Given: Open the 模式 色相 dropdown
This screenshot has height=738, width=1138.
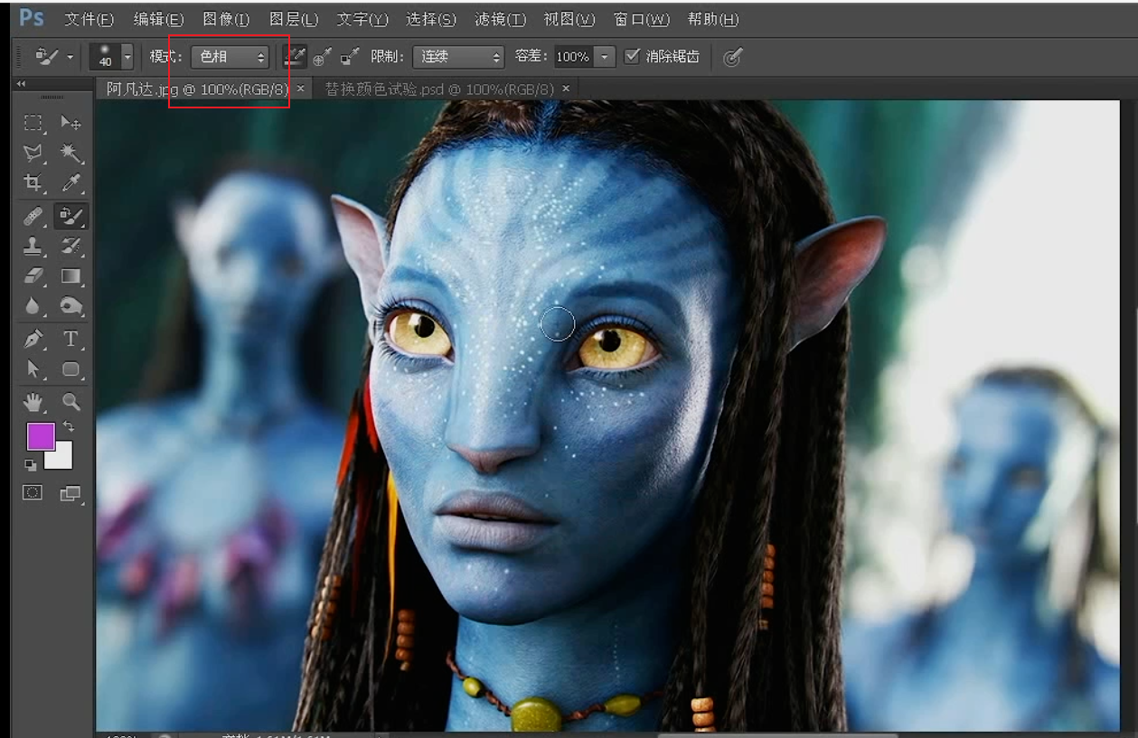Looking at the screenshot, I should tap(230, 57).
